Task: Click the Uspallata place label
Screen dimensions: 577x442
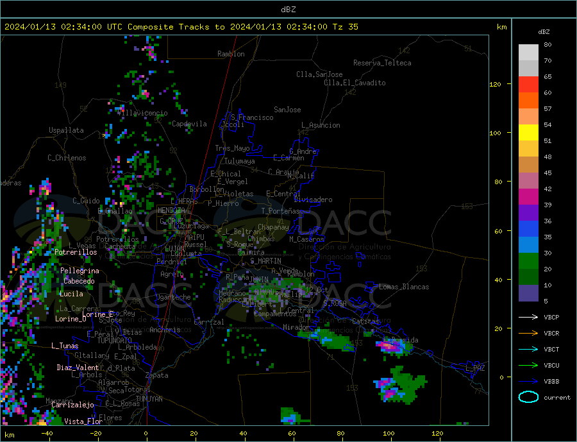Action: tap(66, 130)
